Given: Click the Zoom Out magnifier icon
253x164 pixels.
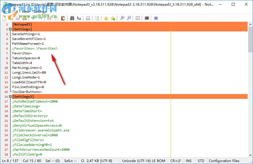Looking at the screenshot, I should pyautogui.click(x=129, y=18).
